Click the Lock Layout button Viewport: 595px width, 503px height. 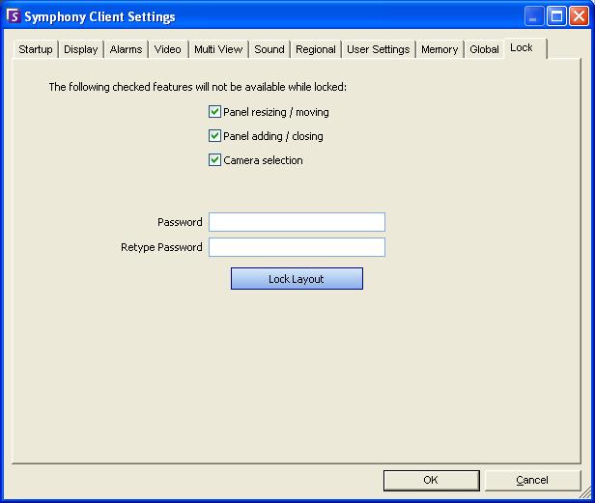click(297, 279)
